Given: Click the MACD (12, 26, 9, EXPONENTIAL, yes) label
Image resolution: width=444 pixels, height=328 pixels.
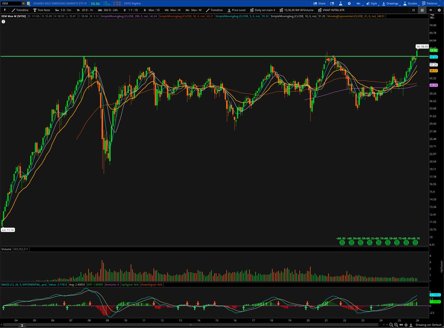Looking at the screenshot, I should [24, 284].
